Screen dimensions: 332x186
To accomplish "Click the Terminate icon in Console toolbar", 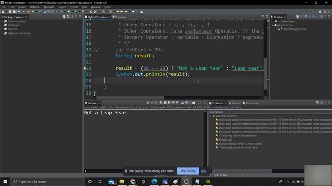I will 147,103.
